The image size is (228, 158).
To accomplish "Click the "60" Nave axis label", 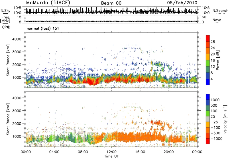I will [x=204, y=17].
